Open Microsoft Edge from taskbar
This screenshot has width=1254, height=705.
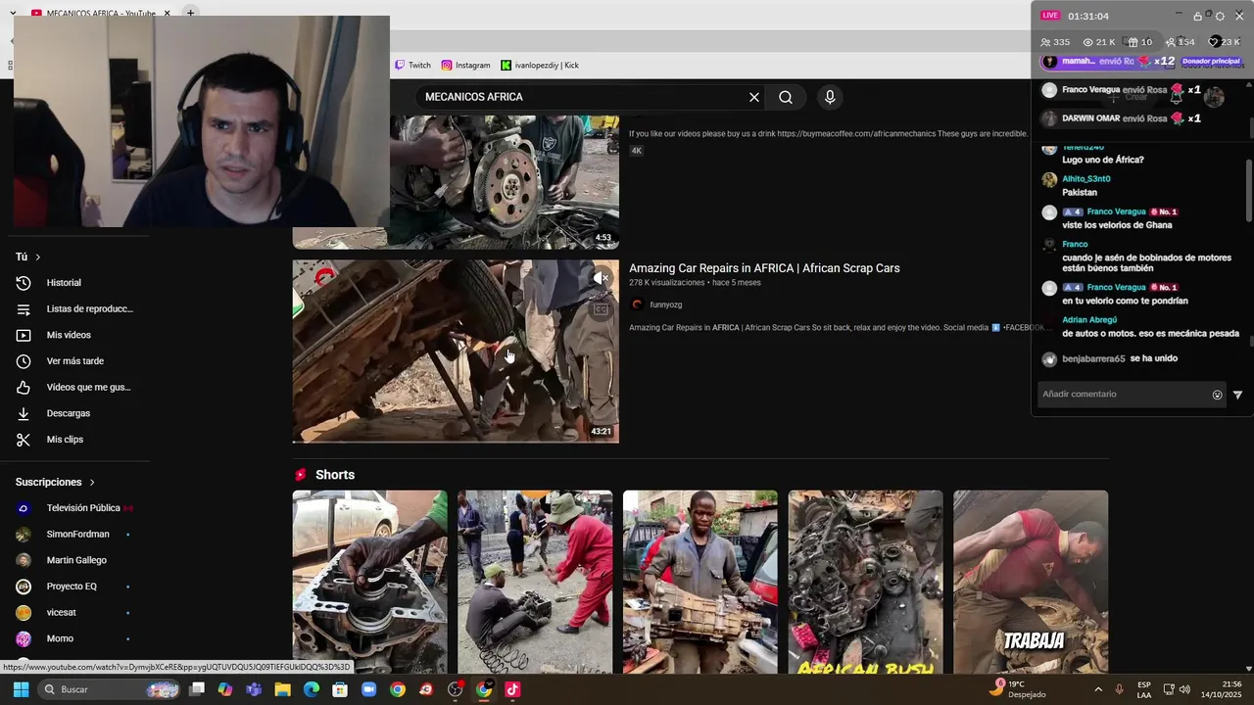coord(312,689)
